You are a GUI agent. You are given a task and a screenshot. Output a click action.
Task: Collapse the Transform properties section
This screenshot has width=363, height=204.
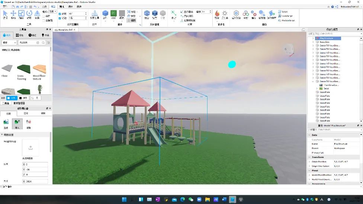(x=309, y=157)
